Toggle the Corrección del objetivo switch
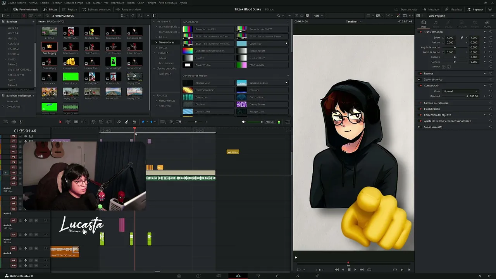 coord(420,115)
